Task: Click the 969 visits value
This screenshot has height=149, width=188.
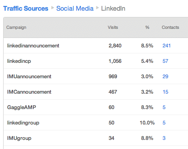Action: [113, 76]
